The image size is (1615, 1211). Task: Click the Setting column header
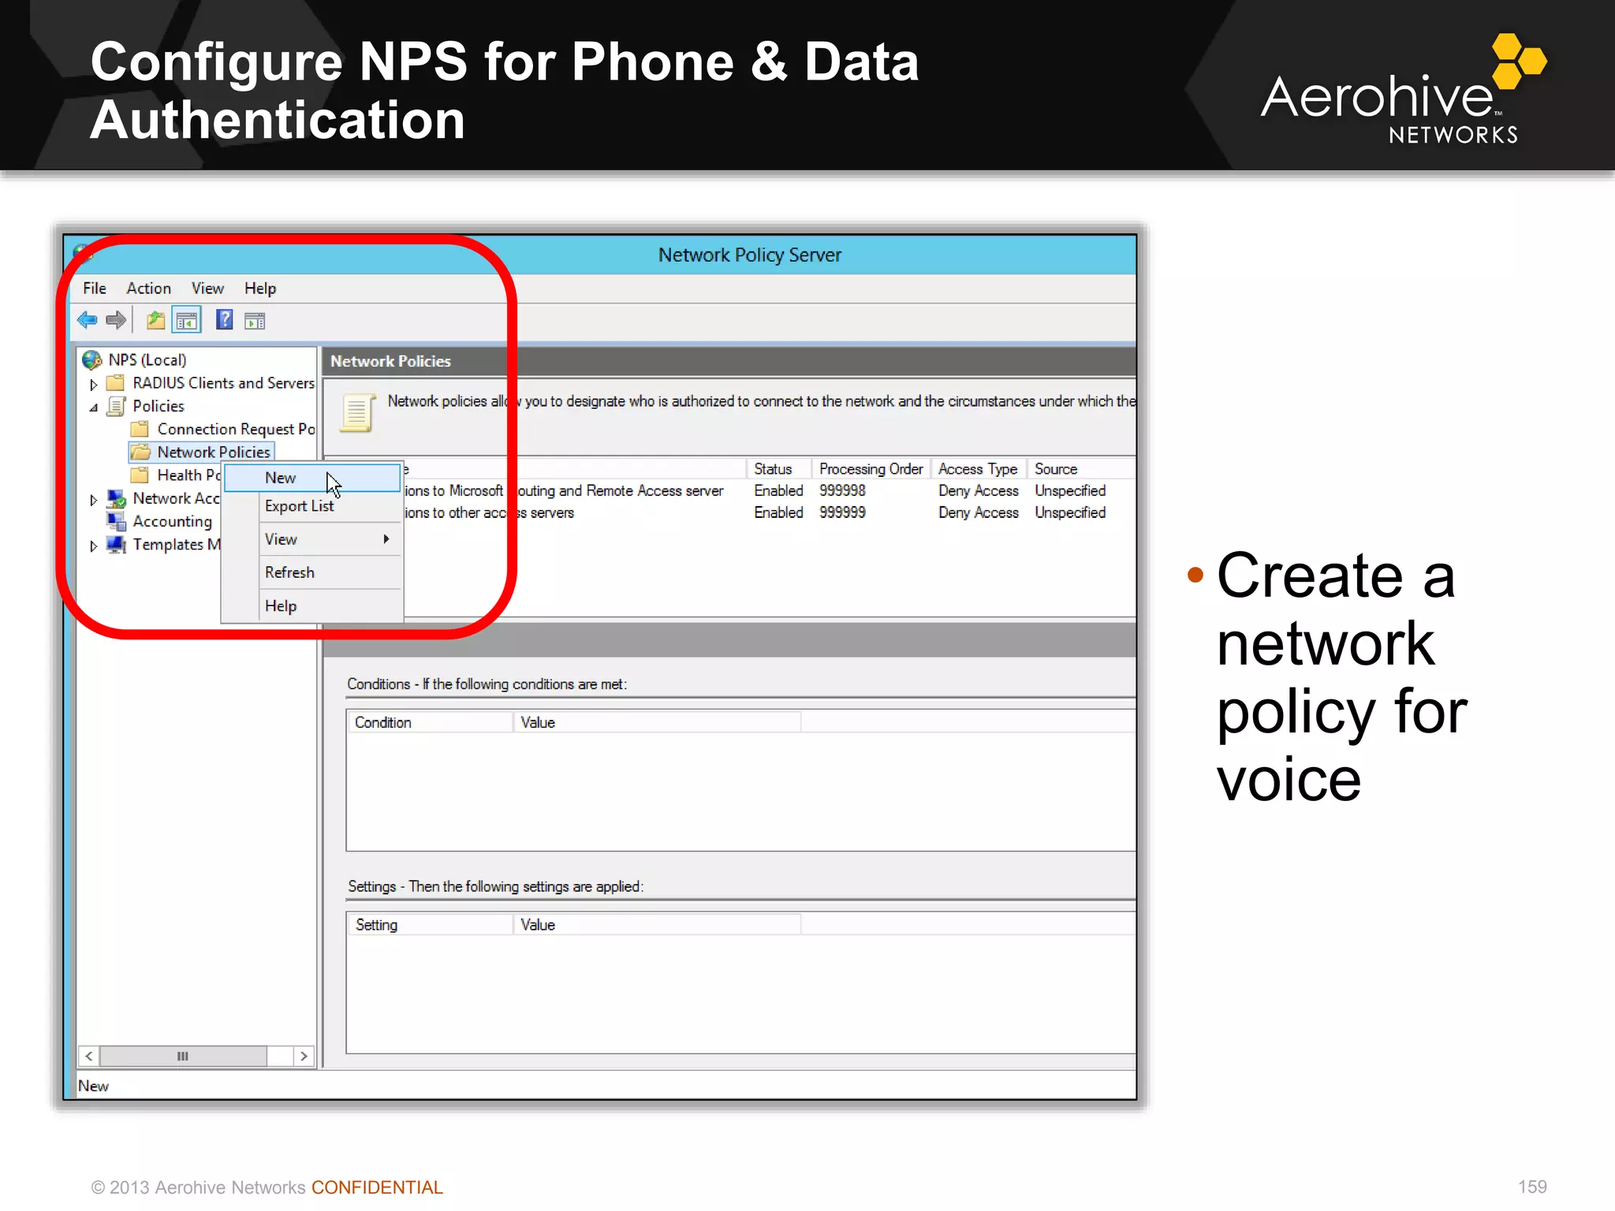[x=430, y=925]
